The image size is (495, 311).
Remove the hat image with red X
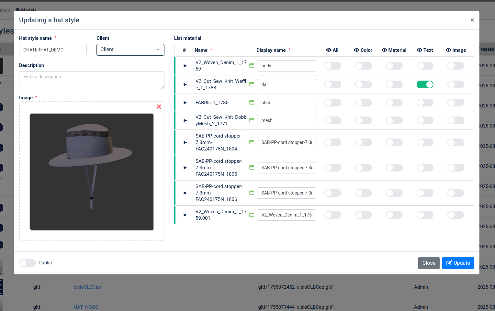[159, 107]
